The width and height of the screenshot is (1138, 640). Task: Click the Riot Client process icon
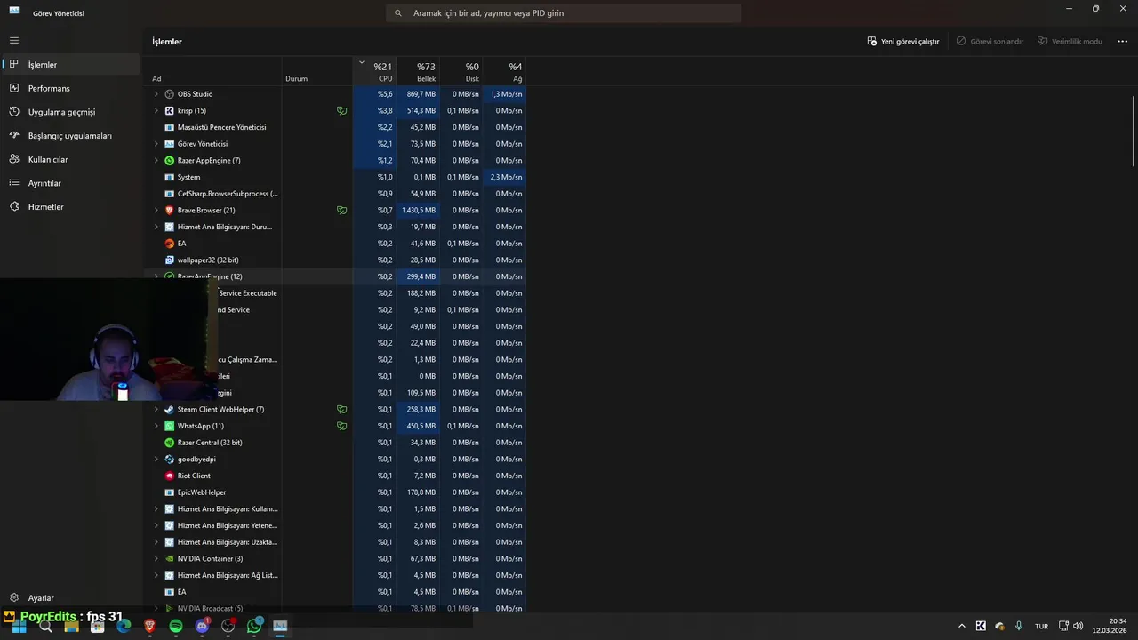(170, 476)
